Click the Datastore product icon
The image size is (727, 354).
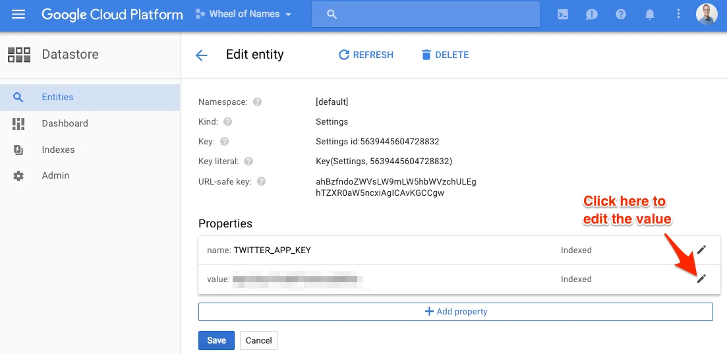[x=19, y=54]
